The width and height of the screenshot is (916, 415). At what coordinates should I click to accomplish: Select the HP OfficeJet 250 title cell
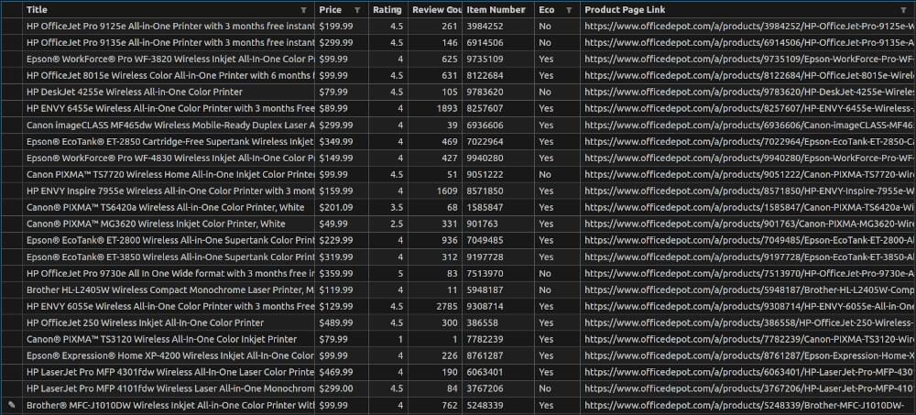169,322
